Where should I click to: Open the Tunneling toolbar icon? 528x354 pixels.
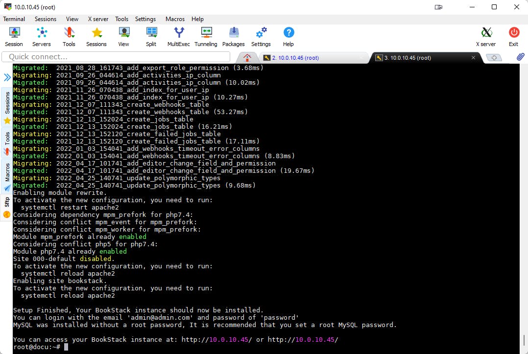tap(206, 37)
